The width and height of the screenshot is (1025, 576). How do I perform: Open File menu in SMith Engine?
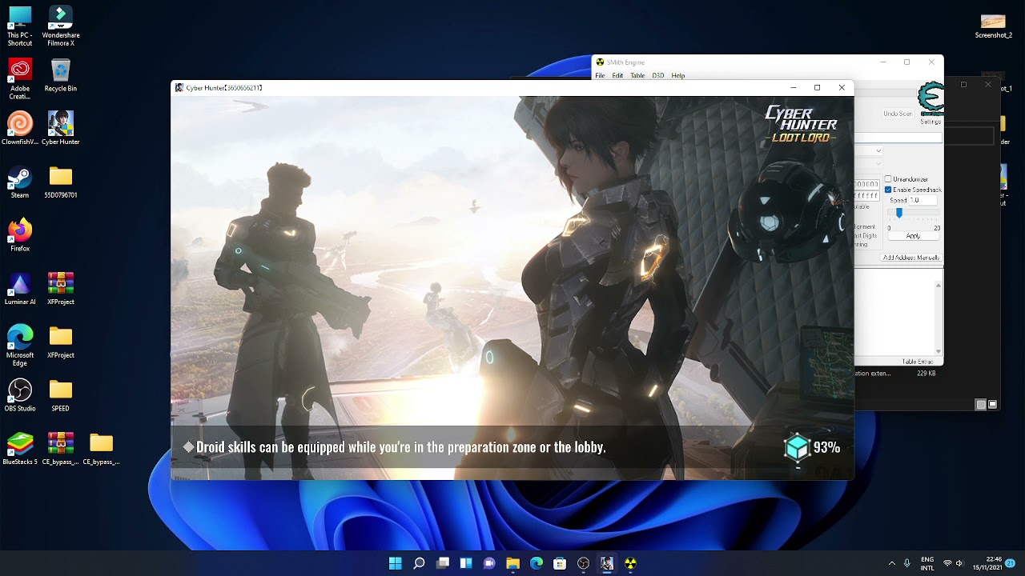(x=600, y=75)
